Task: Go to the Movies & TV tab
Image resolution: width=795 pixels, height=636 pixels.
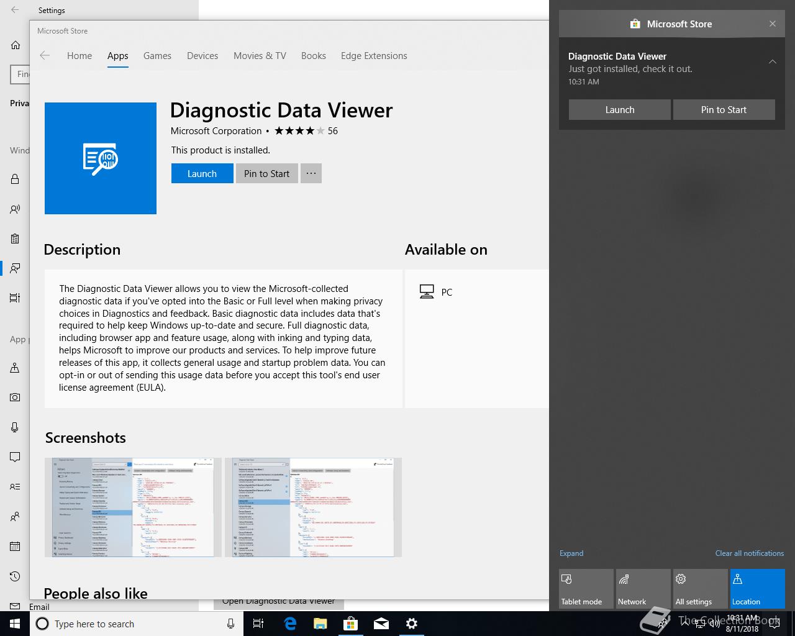Action: 260,55
